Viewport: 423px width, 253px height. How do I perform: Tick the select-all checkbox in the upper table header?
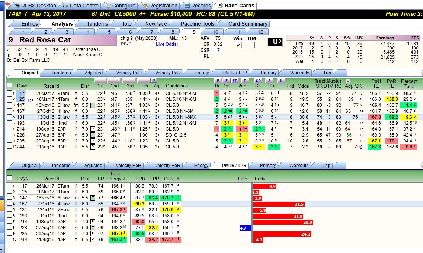pyautogui.click(x=10, y=85)
